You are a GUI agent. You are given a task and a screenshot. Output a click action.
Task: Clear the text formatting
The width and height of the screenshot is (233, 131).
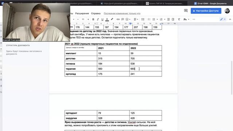coord(179,19)
